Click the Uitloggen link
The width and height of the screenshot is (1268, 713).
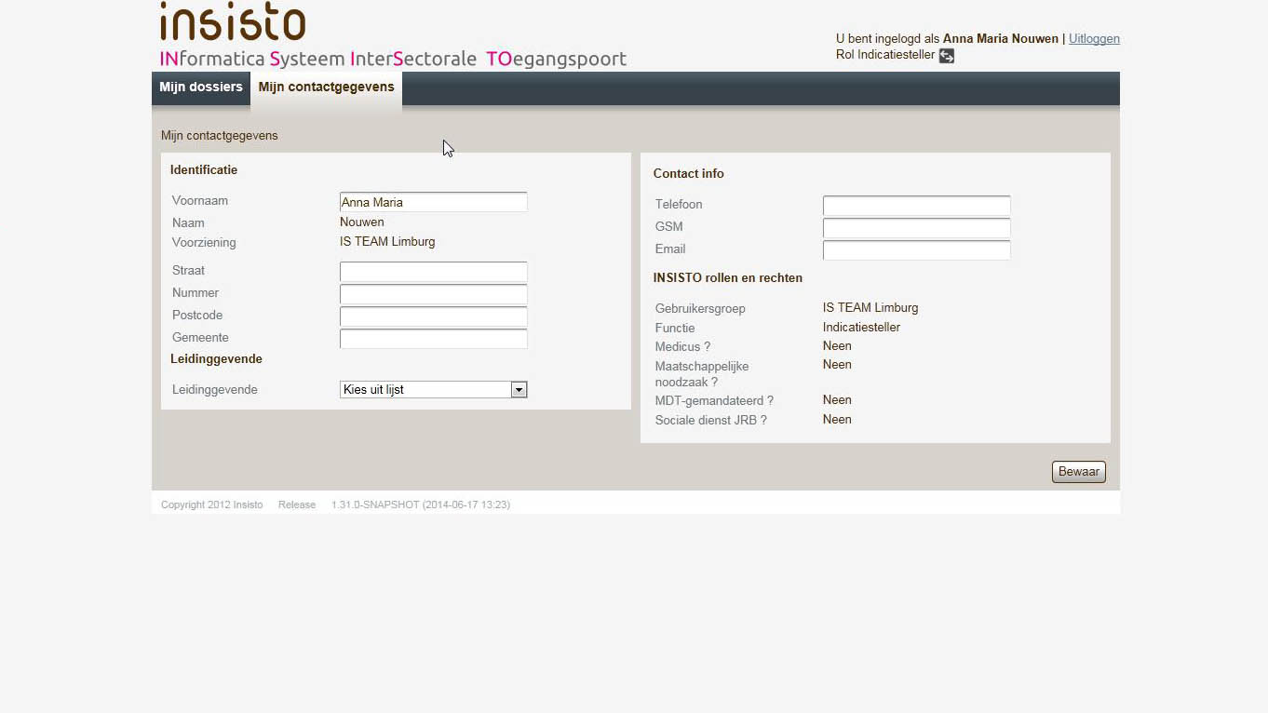[1094, 39]
